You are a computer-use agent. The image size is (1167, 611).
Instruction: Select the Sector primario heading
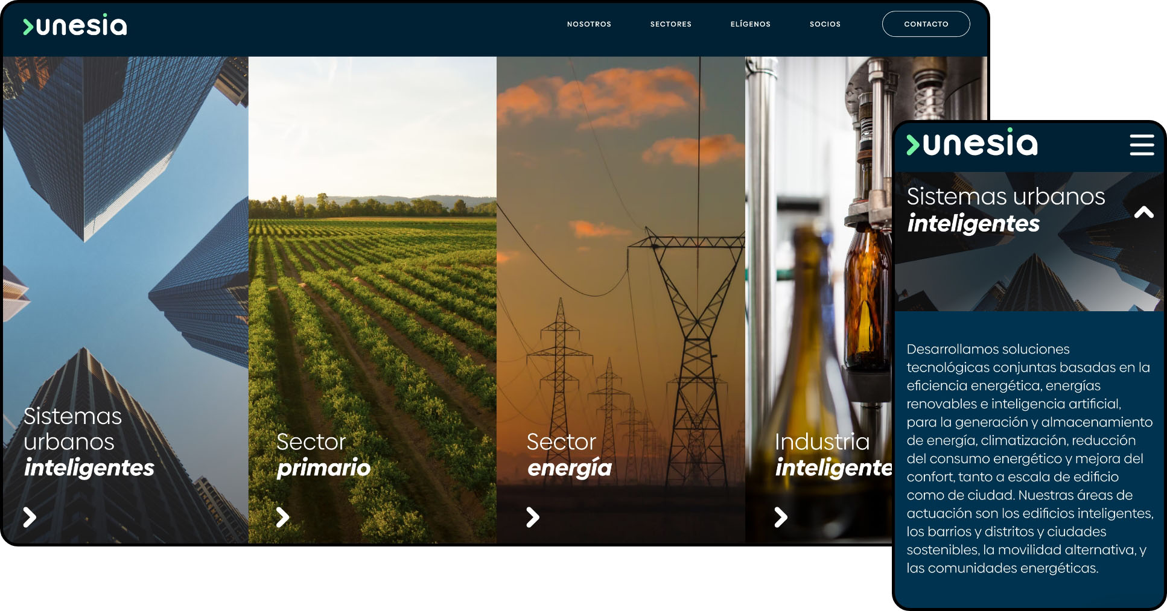323,455
